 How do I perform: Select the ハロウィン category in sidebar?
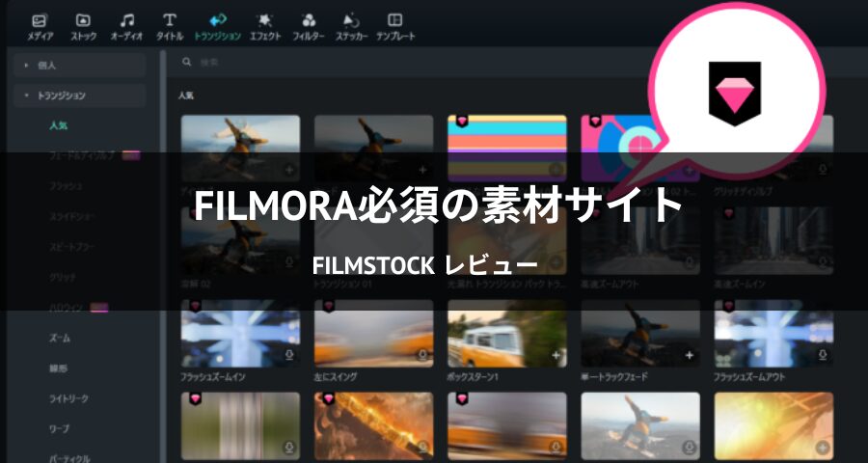(66, 308)
